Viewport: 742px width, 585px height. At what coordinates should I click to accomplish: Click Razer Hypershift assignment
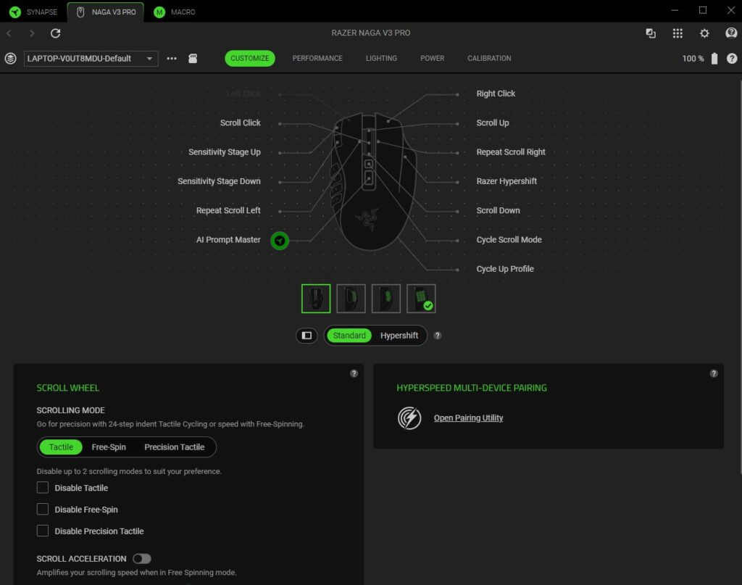coord(507,181)
